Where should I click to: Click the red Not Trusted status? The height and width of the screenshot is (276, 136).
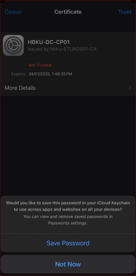click(x=40, y=65)
